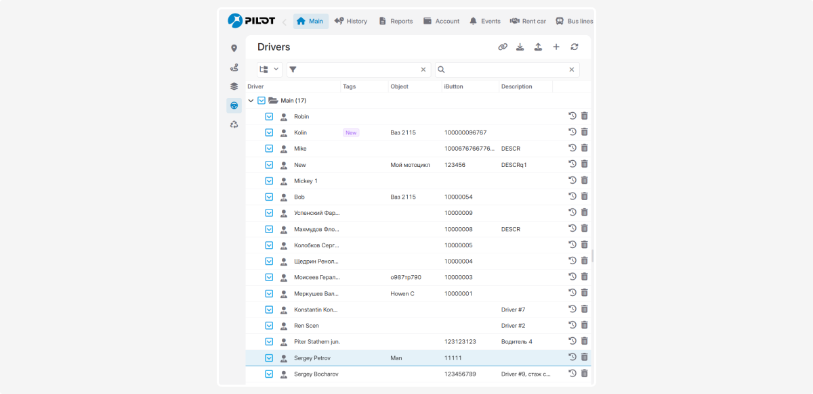
Task: Open the layers icon in the sidebar
Action: [x=234, y=87]
